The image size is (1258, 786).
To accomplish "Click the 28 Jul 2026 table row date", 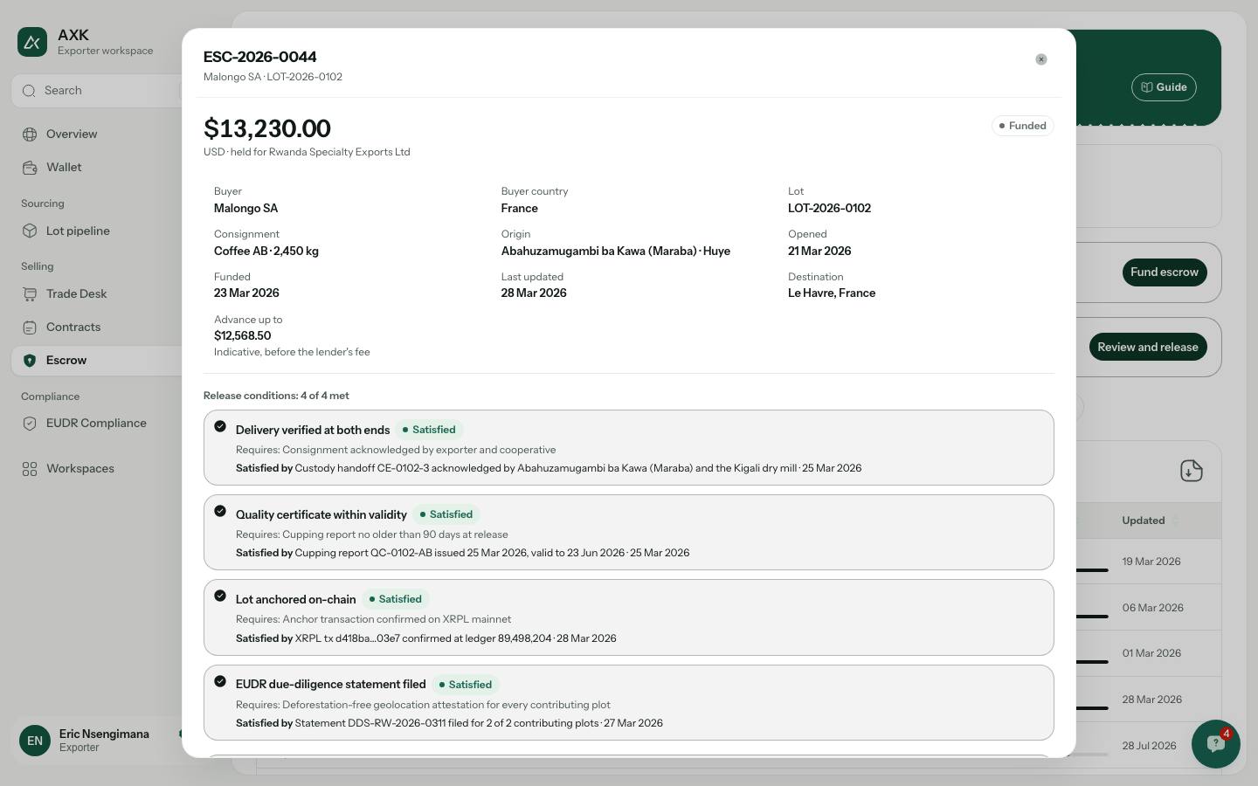I will click(x=1150, y=746).
